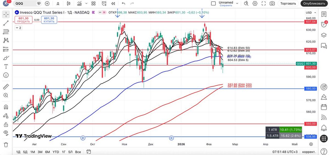
Task: Select the zoom in tool
Action: tap(6, 96)
